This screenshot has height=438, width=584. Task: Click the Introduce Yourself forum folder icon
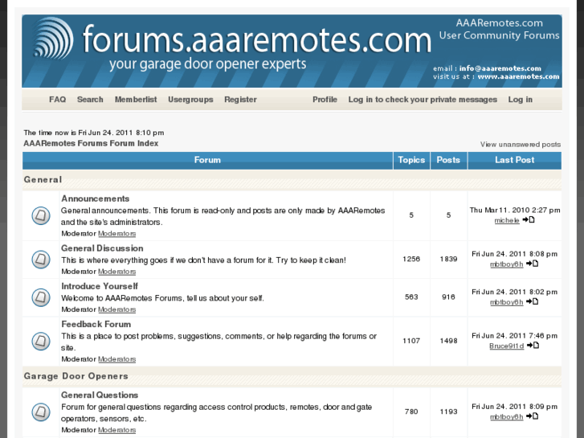tap(41, 297)
